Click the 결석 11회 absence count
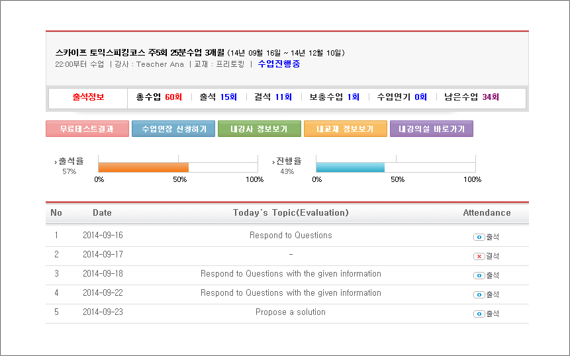The width and height of the screenshot is (570, 356). tap(273, 97)
